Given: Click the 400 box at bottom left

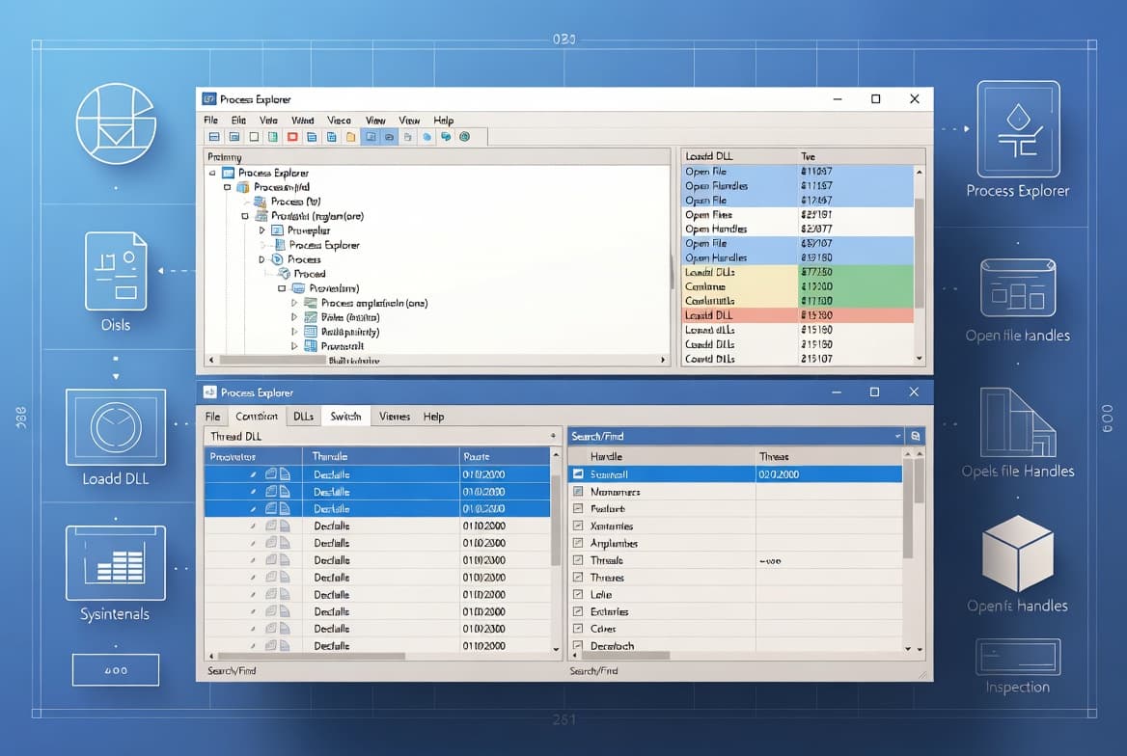Looking at the screenshot, I should click(116, 670).
